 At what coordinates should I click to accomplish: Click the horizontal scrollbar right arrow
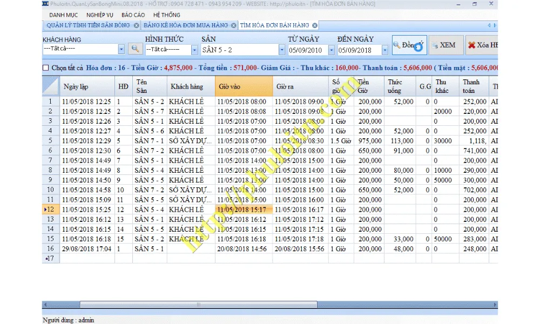[x=495, y=305]
